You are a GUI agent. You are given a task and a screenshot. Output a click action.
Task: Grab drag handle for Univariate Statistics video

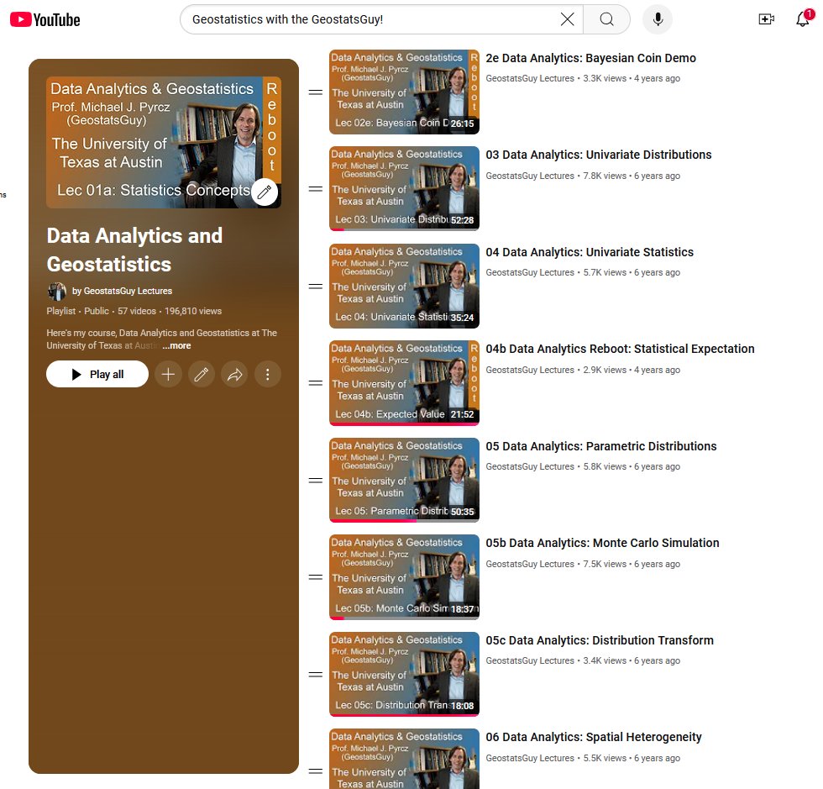click(316, 287)
